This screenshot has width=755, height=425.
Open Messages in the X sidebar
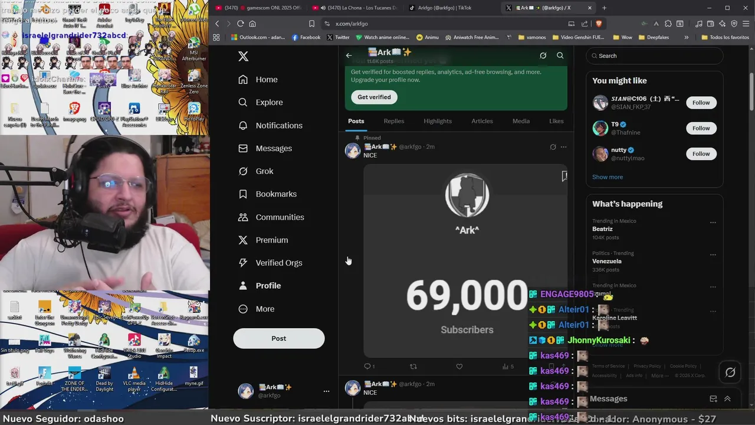click(x=265, y=148)
